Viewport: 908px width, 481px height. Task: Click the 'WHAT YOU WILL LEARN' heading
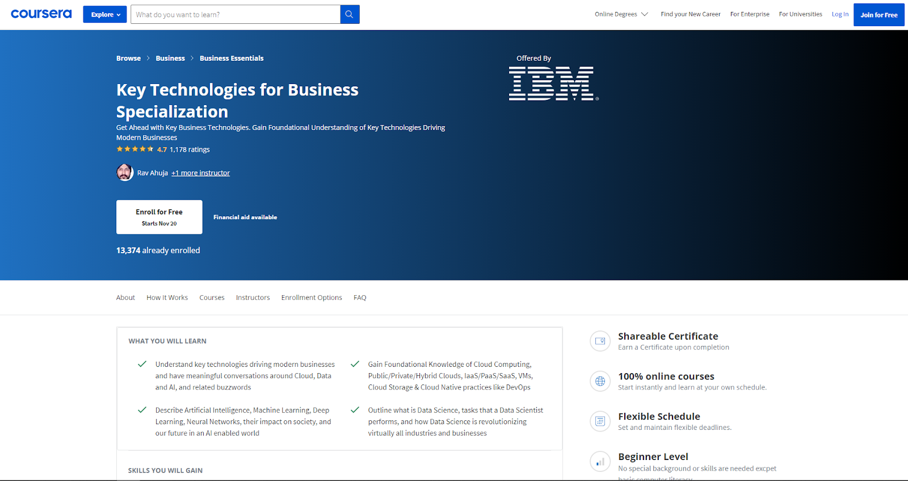167,341
